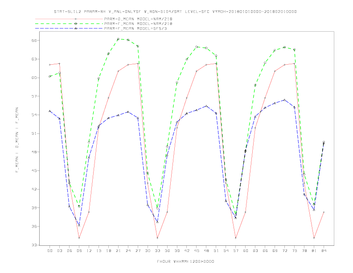The image size is (353, 273).
Task: Click y-axis tick label 60
Action: pos(35,78)
